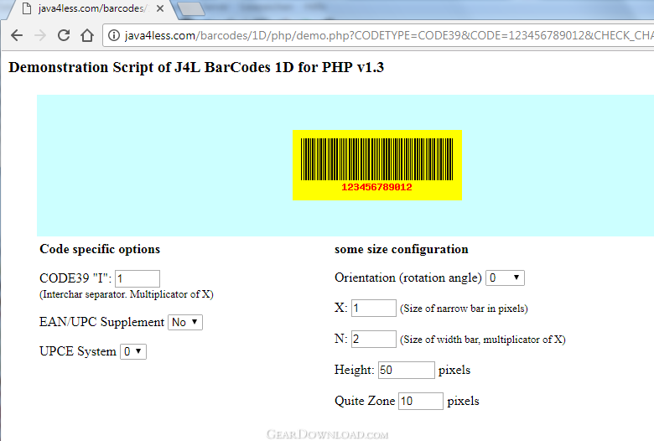Screen dimensions: 654x441
Task: Click the "some size configuration" heading
Action: tap(402, 249)
